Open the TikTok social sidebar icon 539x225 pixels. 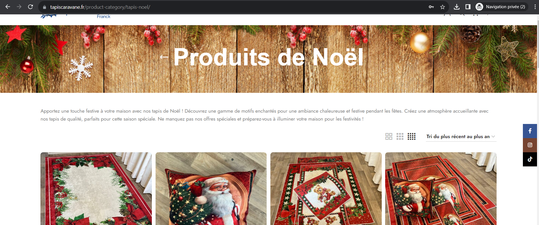(x=530, y=159)
